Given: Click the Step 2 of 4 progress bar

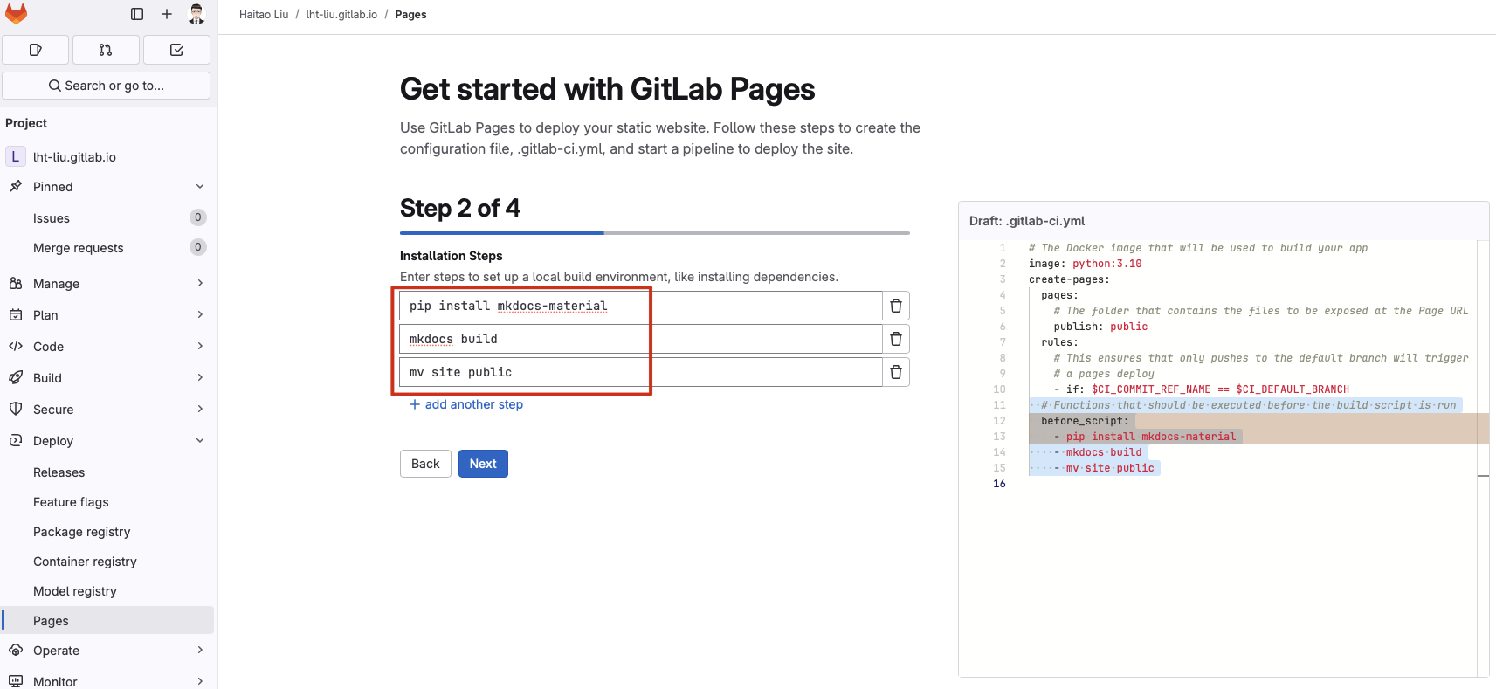Looking at the screenshot, I should [x=655, y=233].
